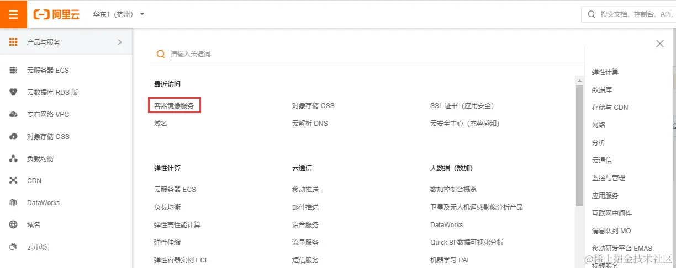Open 弹性高性能计算 link
The image size is (676, 268).
[x=177, y=224]
